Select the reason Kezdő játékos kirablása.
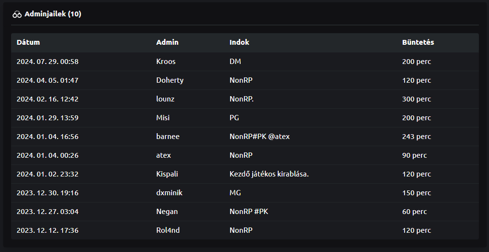Screen dimensions: 489x252 click(x=269, y=174)
